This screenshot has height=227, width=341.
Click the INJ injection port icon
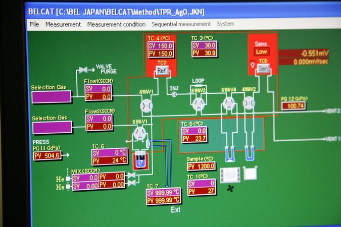(x=174, y=94)
